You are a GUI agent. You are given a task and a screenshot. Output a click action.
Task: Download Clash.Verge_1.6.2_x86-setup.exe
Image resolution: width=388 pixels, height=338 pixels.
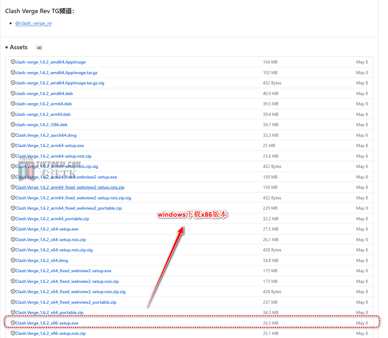(x=47, y=323)
